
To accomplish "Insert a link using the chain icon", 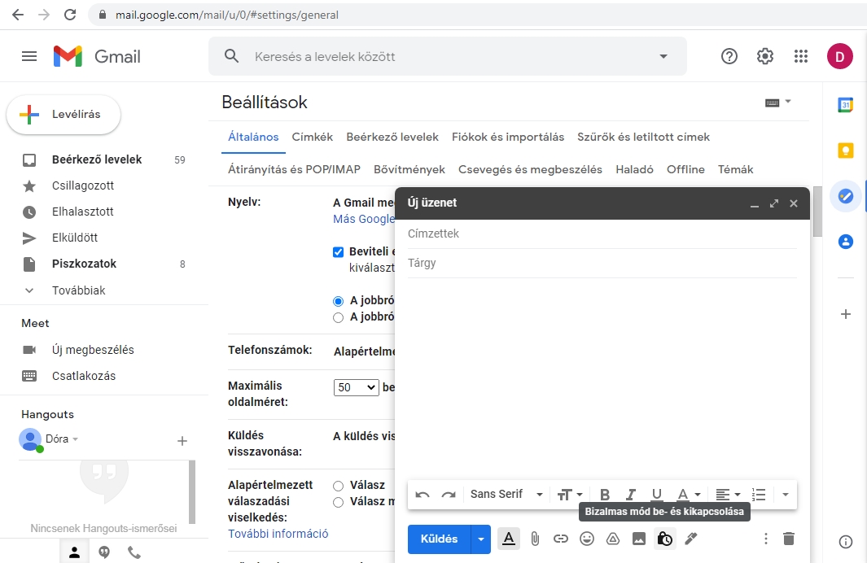I will [x=560, y=539].
